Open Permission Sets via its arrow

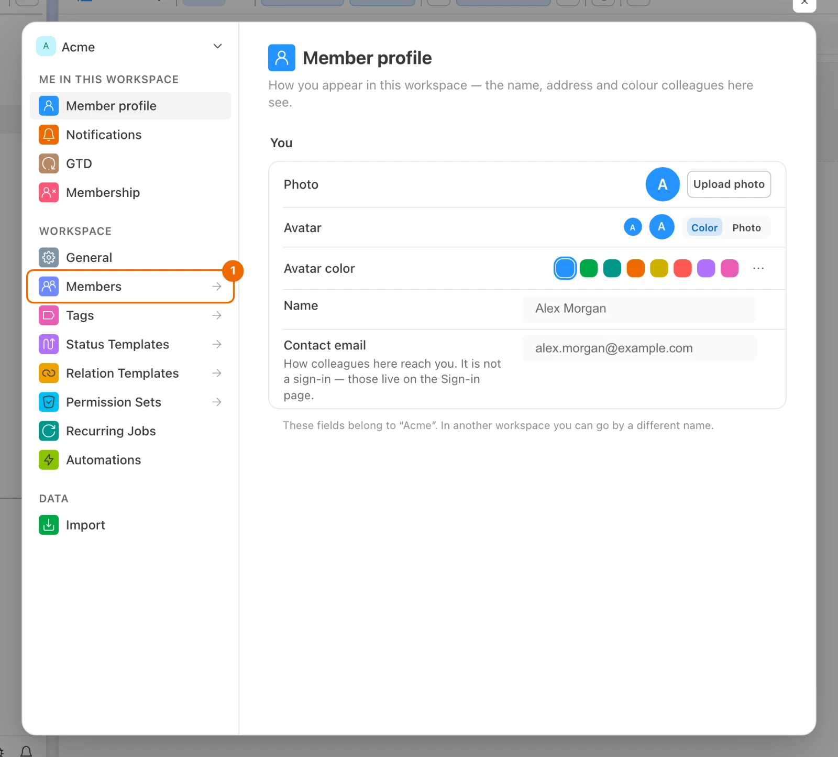(x=217, y=402)
